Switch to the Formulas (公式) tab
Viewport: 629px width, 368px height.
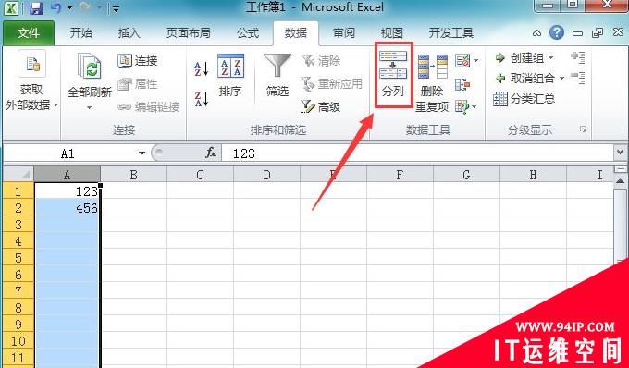pyautogui.click(x=248, y=33)
